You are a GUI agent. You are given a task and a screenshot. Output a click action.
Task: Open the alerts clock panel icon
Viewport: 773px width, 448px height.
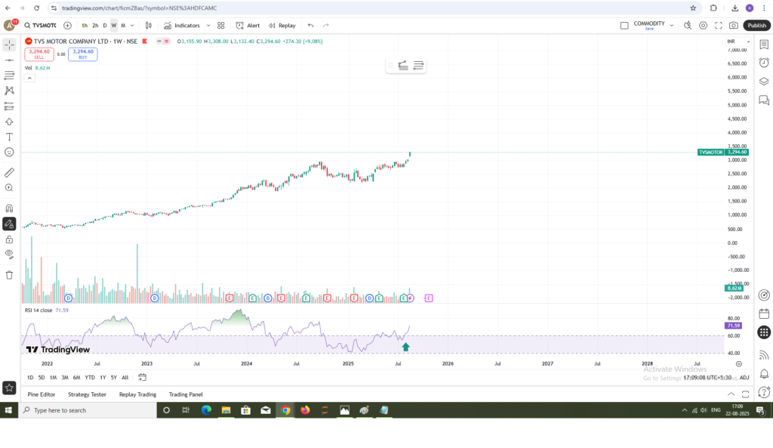click(764, 63)
